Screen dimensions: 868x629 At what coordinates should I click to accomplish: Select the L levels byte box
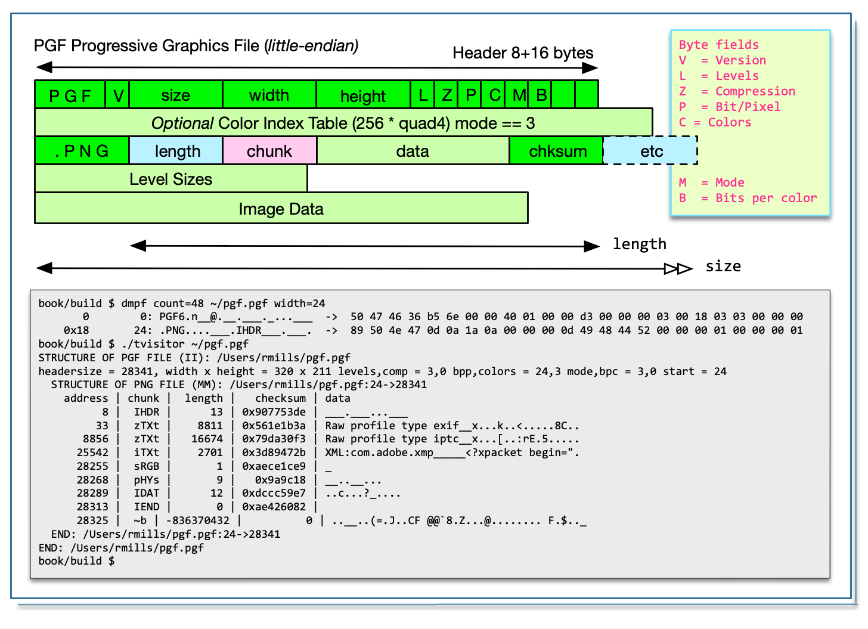(x=422, y=95)
